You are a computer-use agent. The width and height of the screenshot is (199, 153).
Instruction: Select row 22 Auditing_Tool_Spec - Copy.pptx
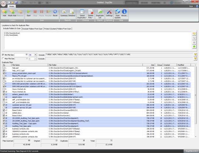click(x=97, y=124)
